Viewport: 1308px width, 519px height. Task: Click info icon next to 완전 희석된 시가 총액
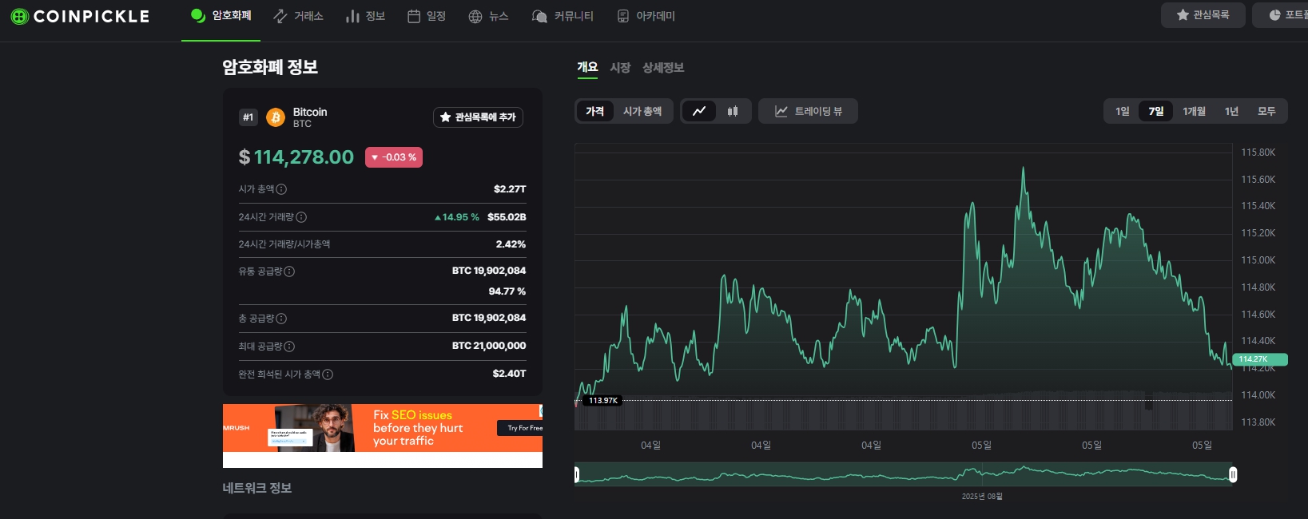(328, 374)
